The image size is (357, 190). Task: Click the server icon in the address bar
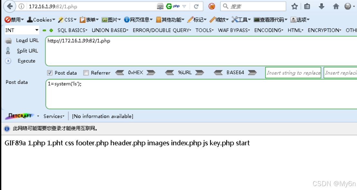click(x=160, y=6)
